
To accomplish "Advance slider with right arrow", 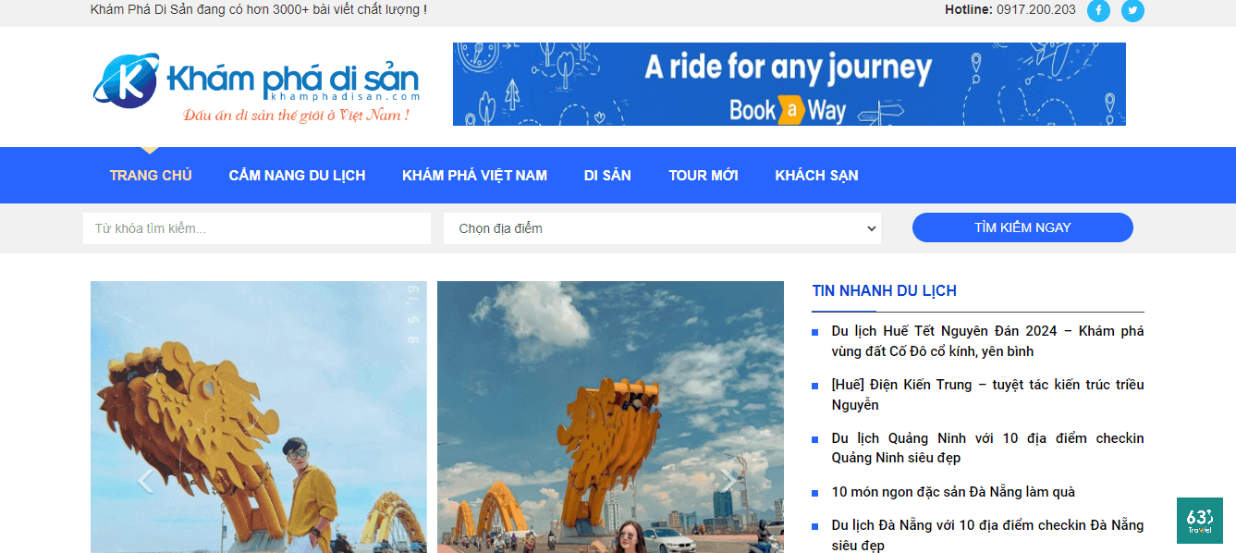I will tap(728, 480).
